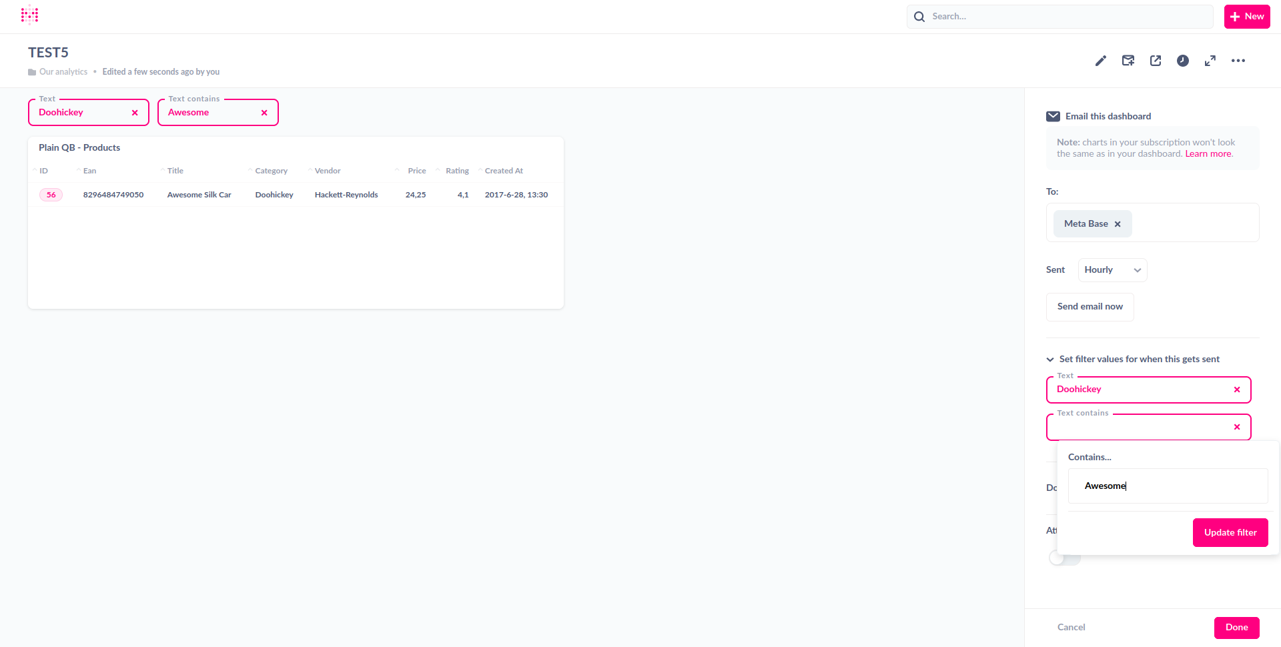The height and width of the screenshot is (647, 1281).
Task: Sort by the Rating column header
Action: coord(457,171)
